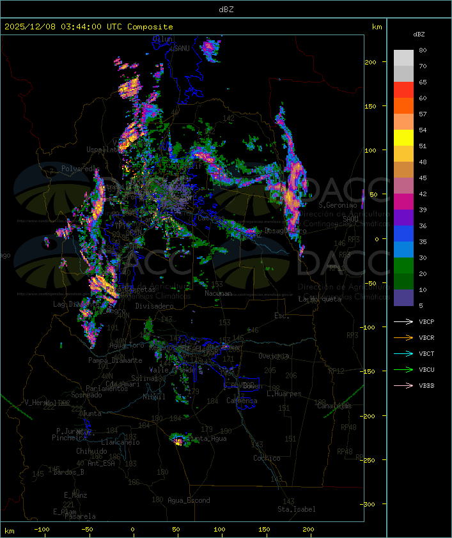Pick the light gray 70-80 dBZ swatch
The height and width of the screenshot is (538, 452).
403,58
